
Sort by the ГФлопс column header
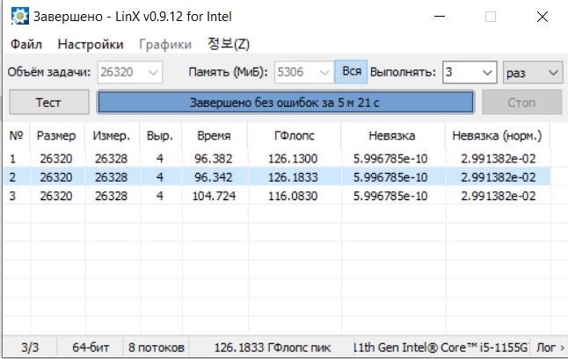[294, 136]
